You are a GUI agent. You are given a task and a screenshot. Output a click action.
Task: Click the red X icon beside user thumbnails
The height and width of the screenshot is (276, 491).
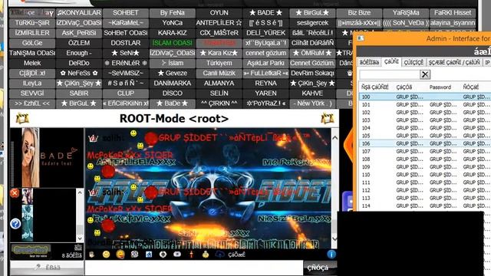click(x=15, y=193)
